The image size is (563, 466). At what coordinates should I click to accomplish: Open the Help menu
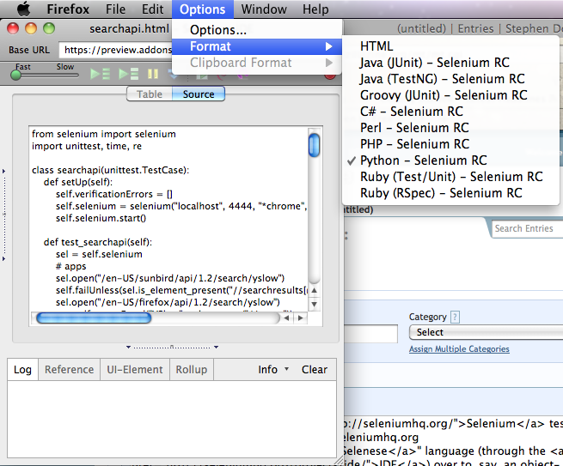315,9
